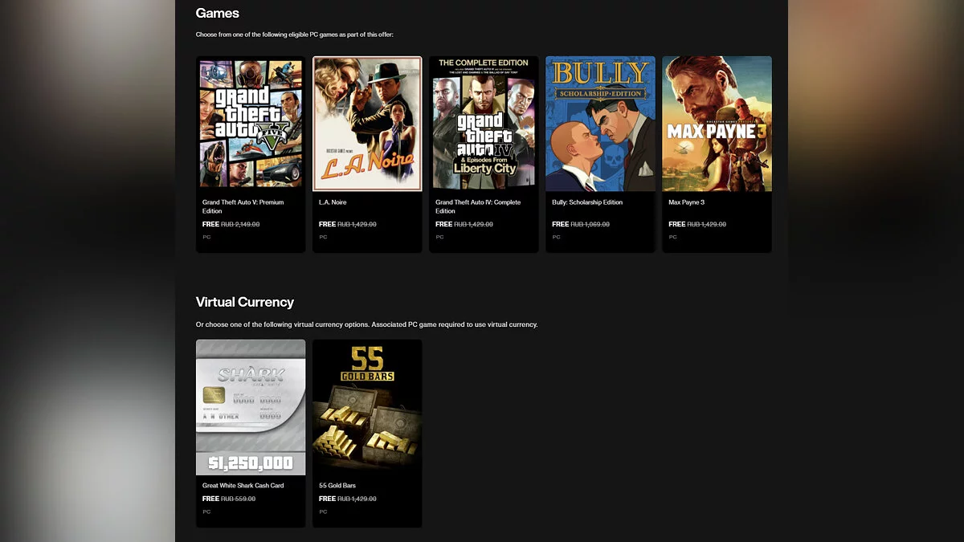Click the PC label under 55 Gold Bars
Screen dimensions: 964x542
323,511
